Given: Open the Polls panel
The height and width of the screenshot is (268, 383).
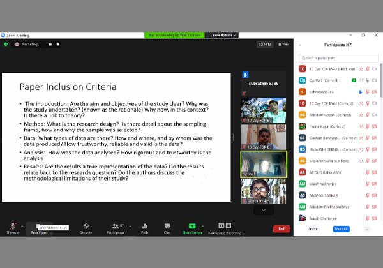Looking at the screenshot, I should pyautogui.click(x=145, y=226).
